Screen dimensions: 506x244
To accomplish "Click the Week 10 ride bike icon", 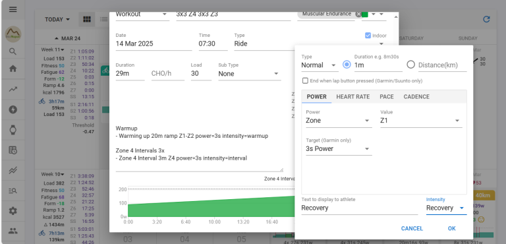I will [x=42, y=233].
